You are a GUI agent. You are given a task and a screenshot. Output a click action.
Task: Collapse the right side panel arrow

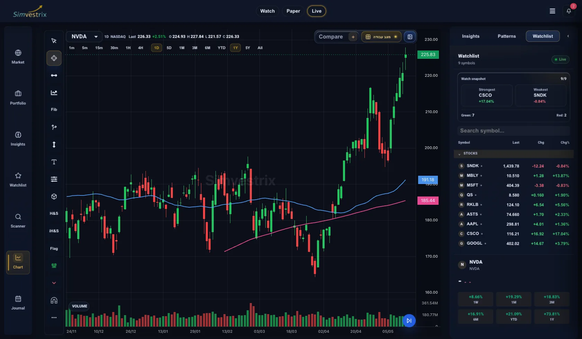click(x=568, y=36)
